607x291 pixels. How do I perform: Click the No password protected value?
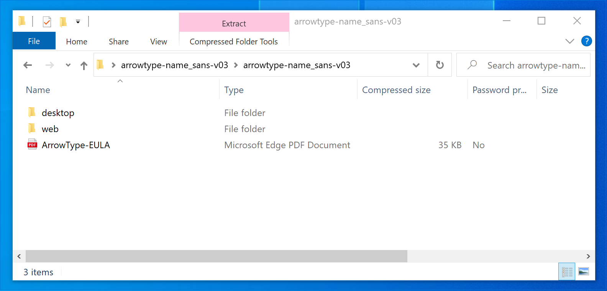(x=479, y=145)
